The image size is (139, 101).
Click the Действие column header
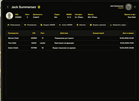(64, 33)
